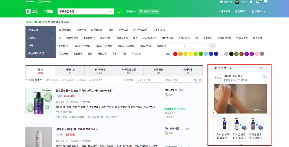This screenshot has width=289, height=147.
Task: Select the 네이버페이 tab
Action: [99, 71]
